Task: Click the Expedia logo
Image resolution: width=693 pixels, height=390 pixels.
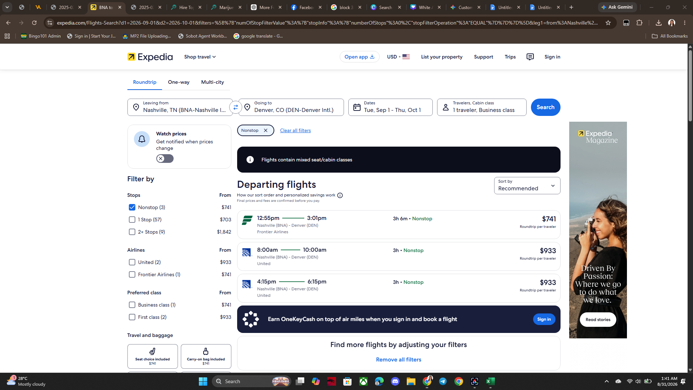Action: pyautogui.click(x=150, y=57)
